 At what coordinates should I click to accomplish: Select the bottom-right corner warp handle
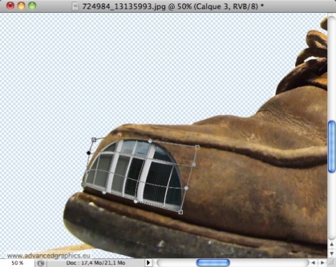coord(181,212)
